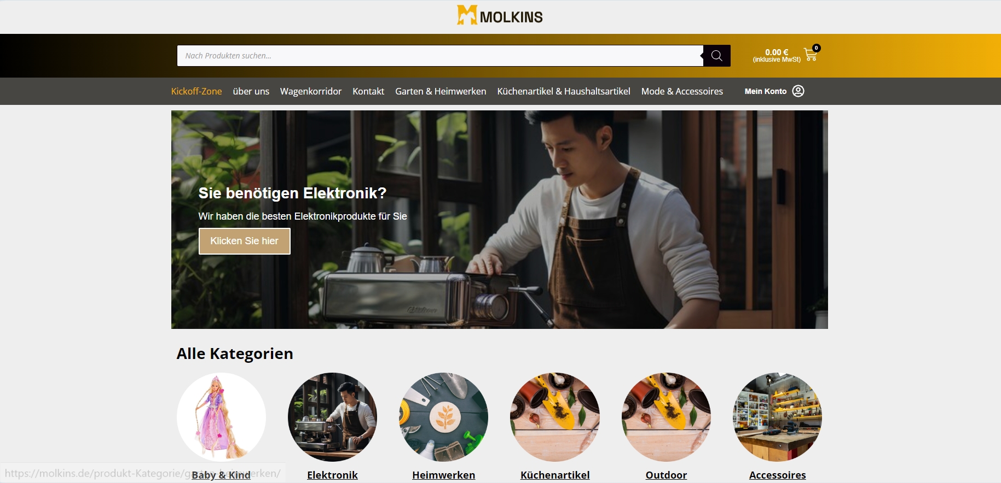Select Kontakt in the navigation bar

pyautogui.click(x=368, y=91)
